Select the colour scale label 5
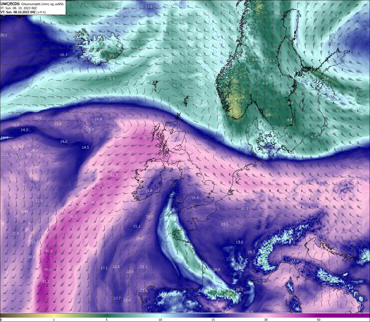 (x=107, y=320)
